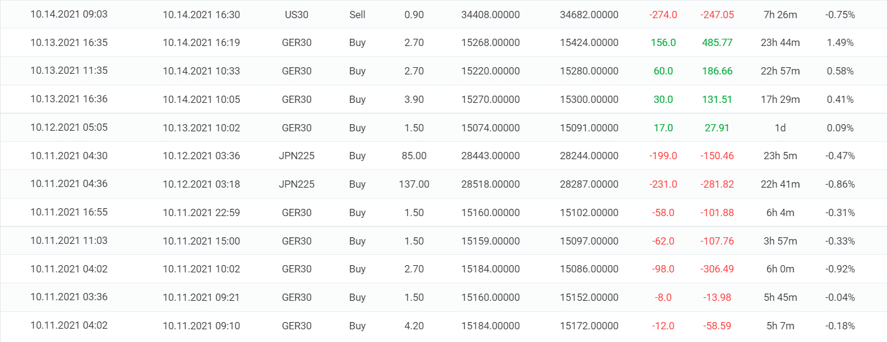Click the 0.90 lot size value
Viewport: 887px width, 342px height.
(x=414, y=14)
